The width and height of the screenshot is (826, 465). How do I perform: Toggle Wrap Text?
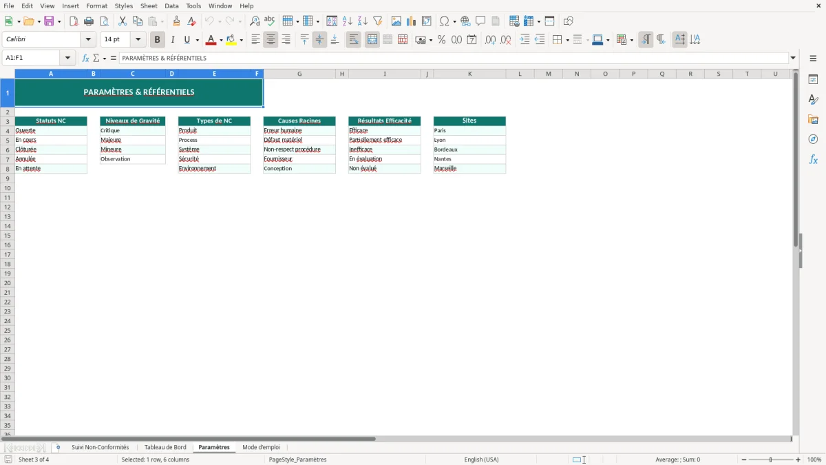tap(353, 40)
